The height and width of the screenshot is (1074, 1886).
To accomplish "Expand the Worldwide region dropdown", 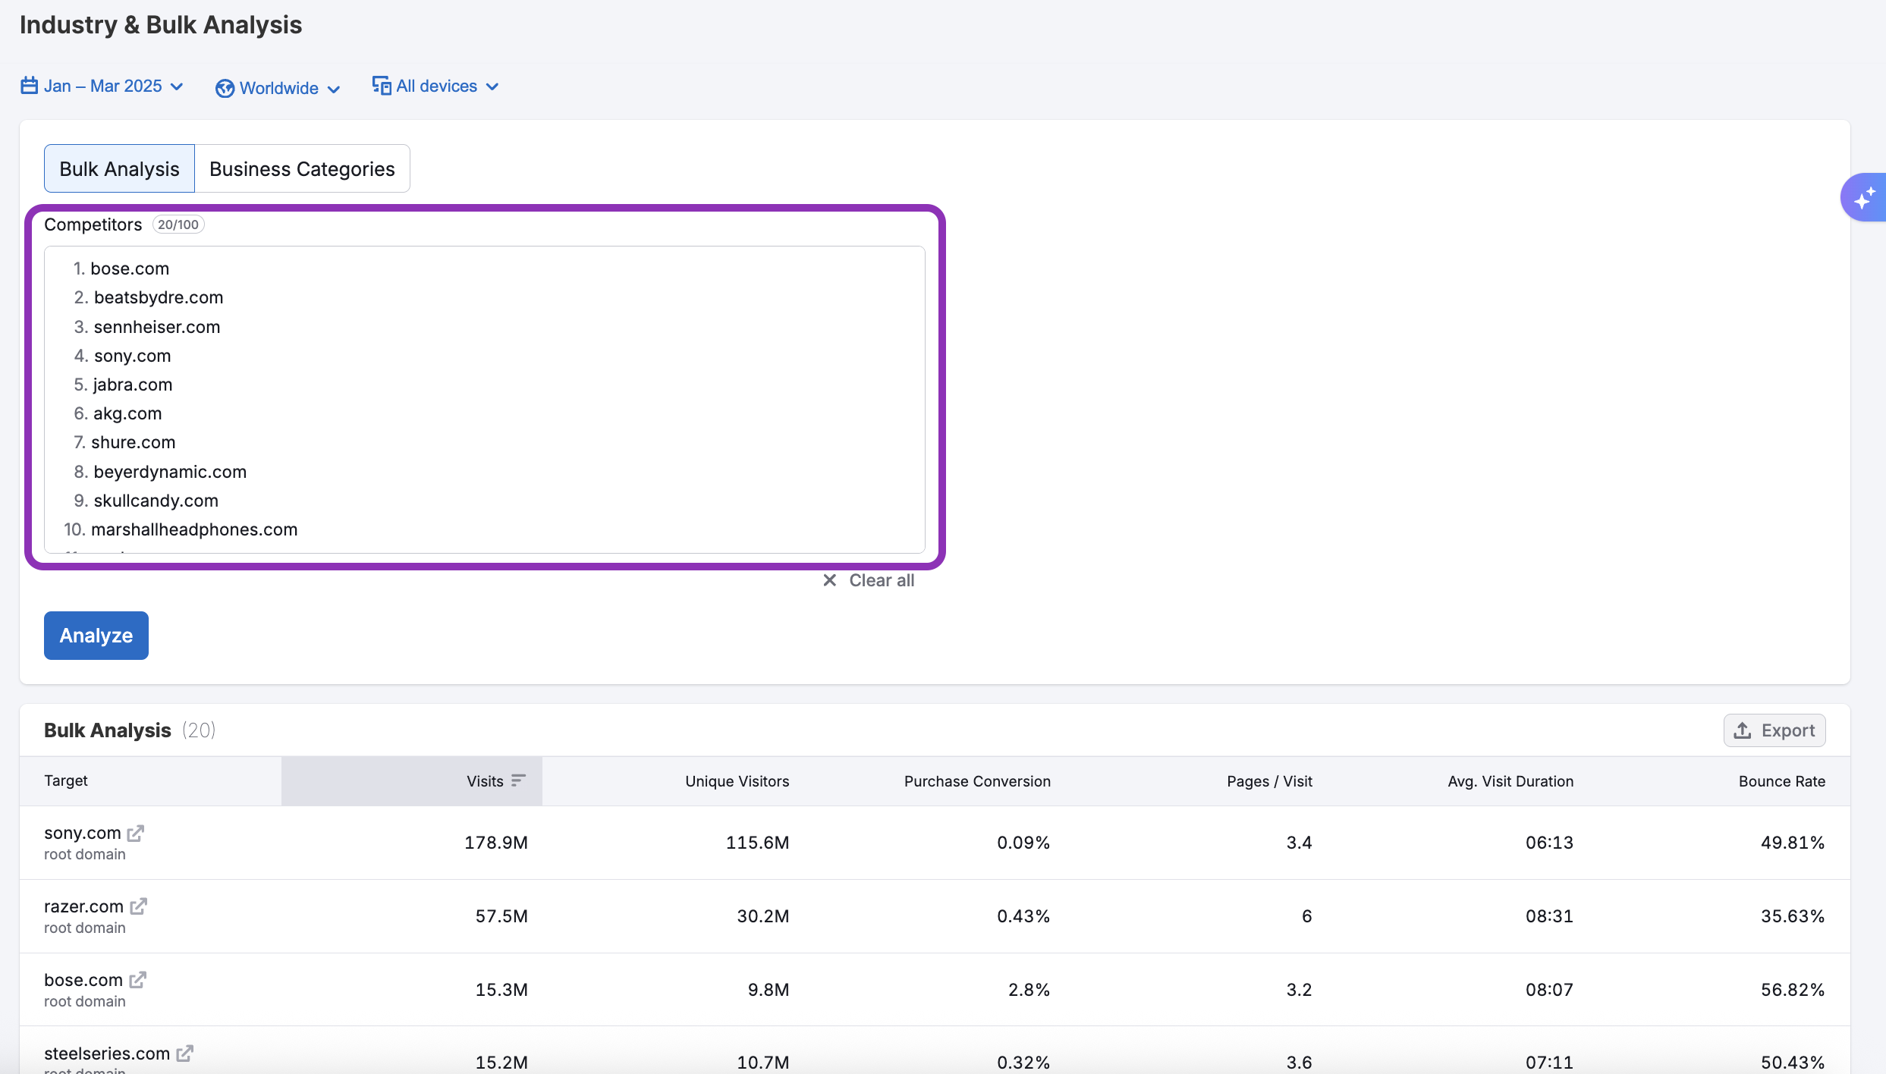I will [x=278, y=88].
